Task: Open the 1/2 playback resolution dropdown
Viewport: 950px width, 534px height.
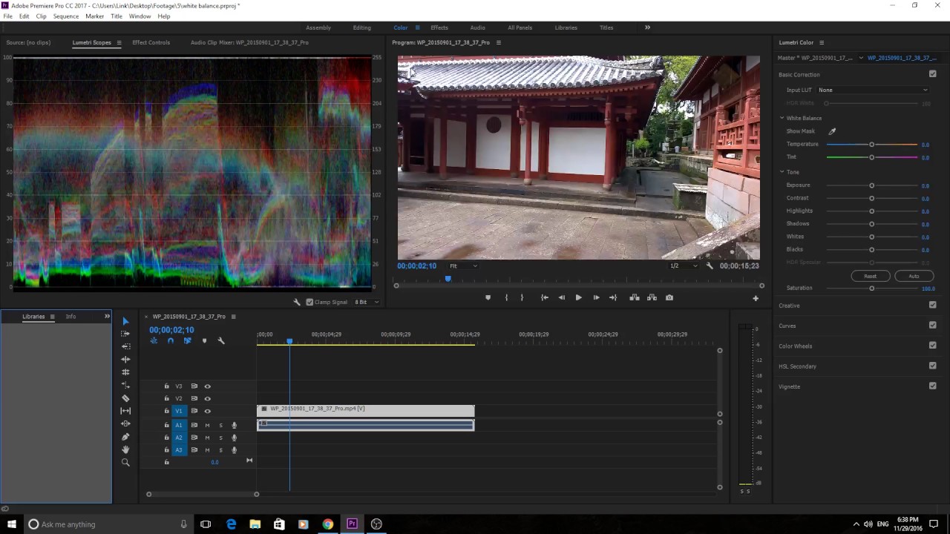Action: (x=684, y=266)
